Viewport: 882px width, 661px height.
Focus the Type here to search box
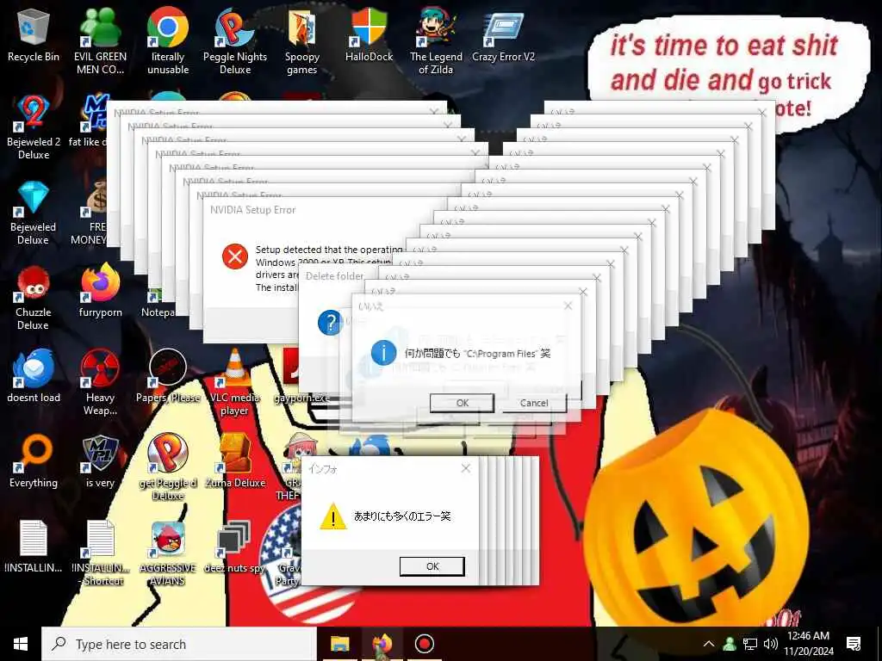tap(179, 644)
